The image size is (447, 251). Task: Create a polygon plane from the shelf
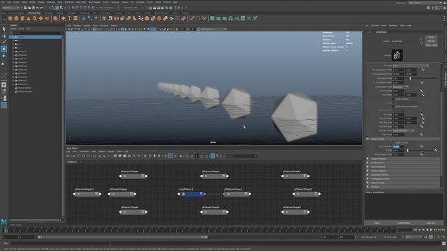(x=41, y=18)
